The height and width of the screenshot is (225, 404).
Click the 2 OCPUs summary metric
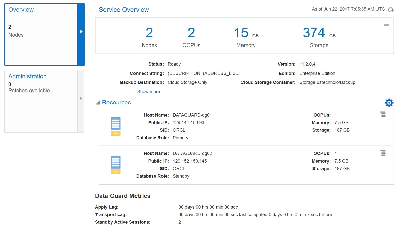click(191, 37)
